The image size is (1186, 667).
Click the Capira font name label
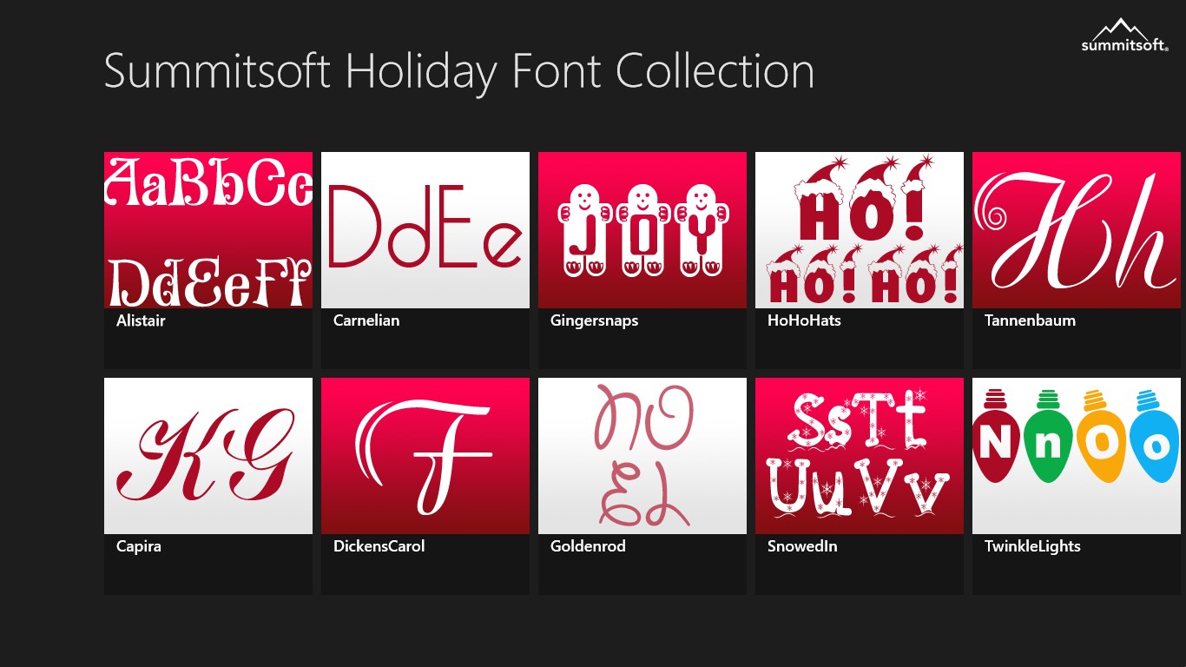point(139,547)
